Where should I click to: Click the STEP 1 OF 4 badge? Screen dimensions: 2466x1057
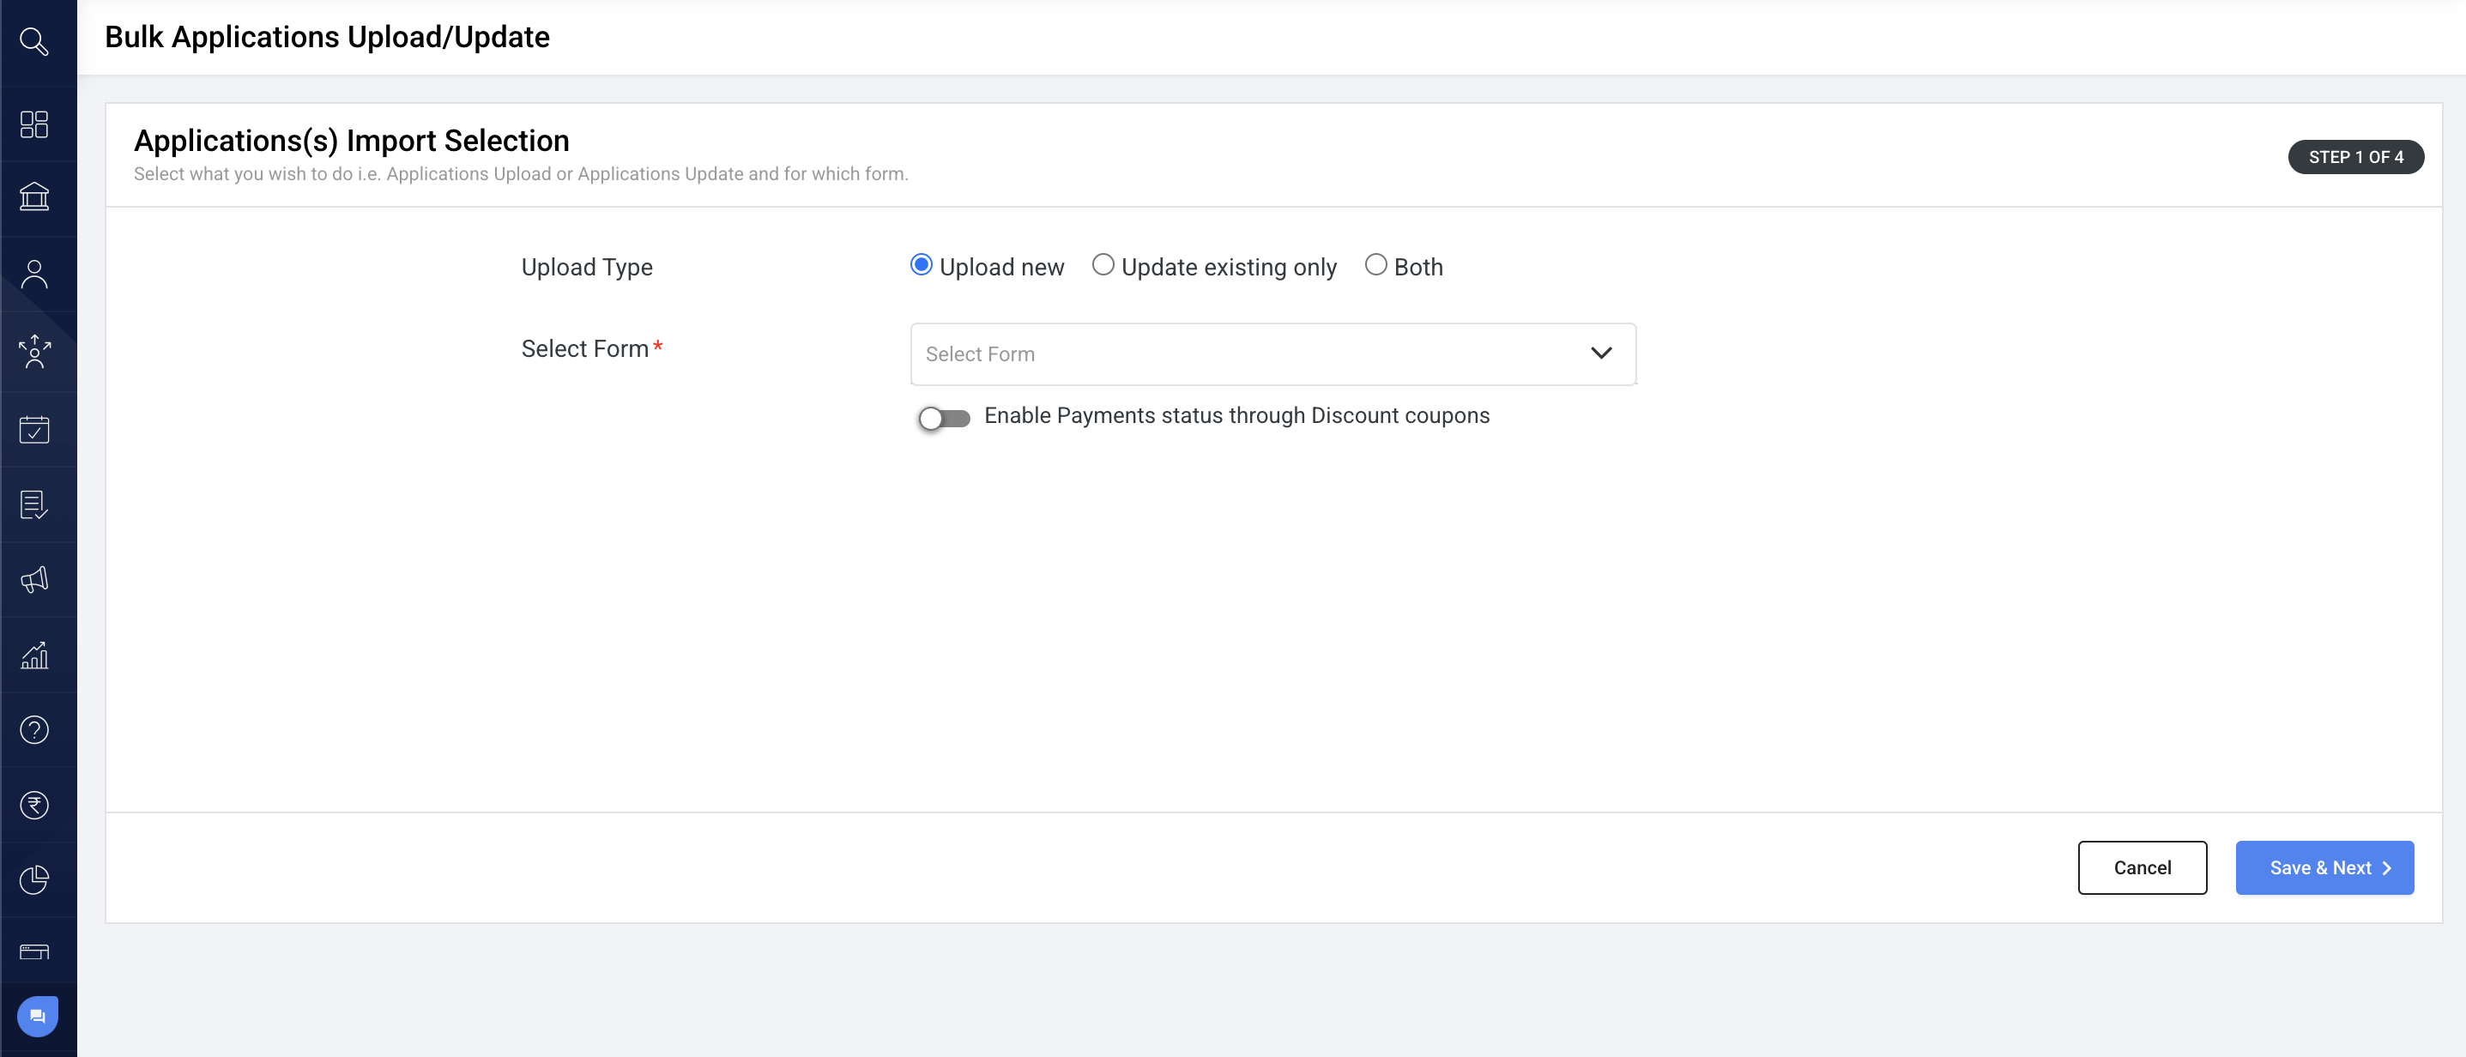[x=2355, y=157]
